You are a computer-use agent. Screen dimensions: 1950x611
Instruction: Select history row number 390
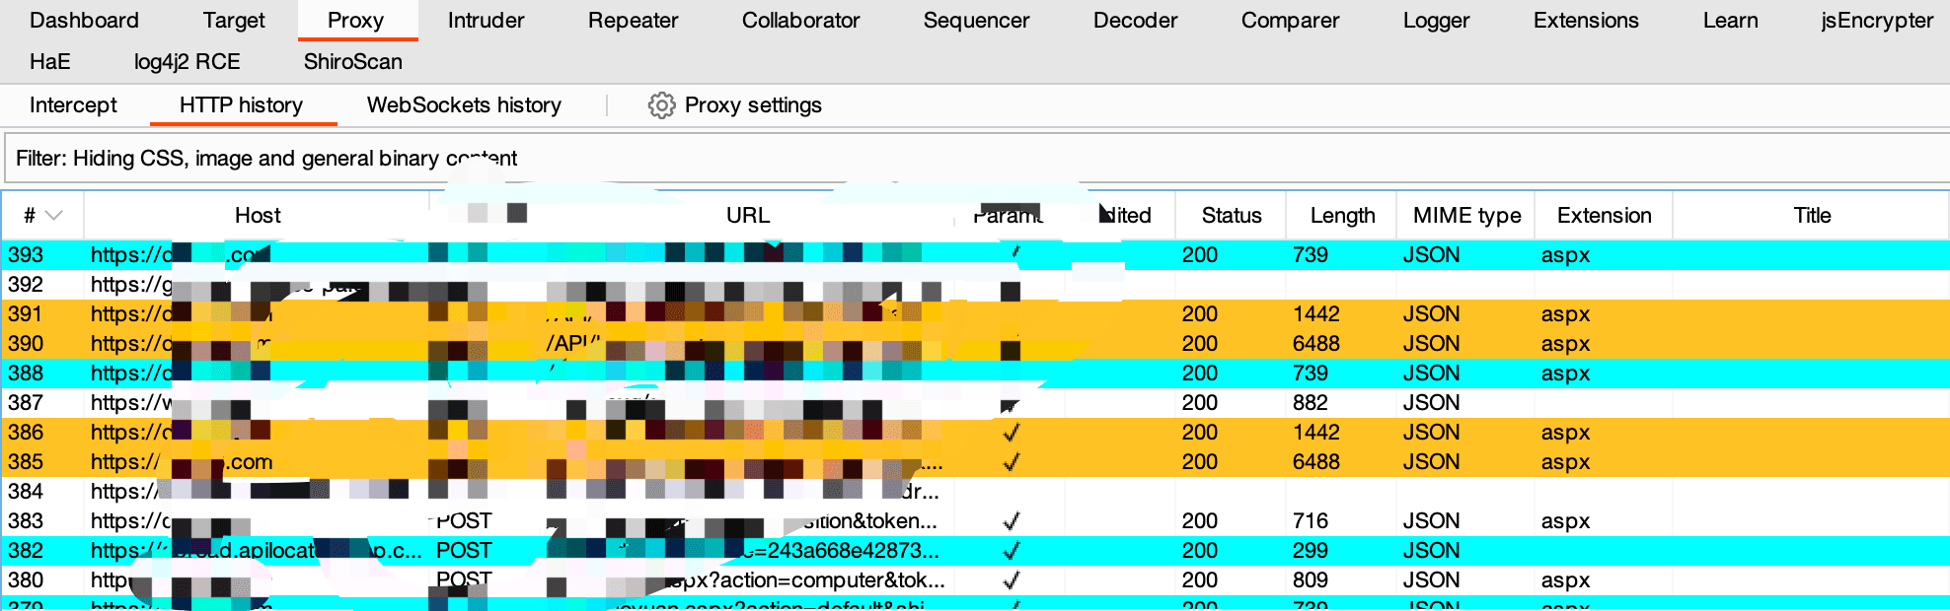point(975,343)
